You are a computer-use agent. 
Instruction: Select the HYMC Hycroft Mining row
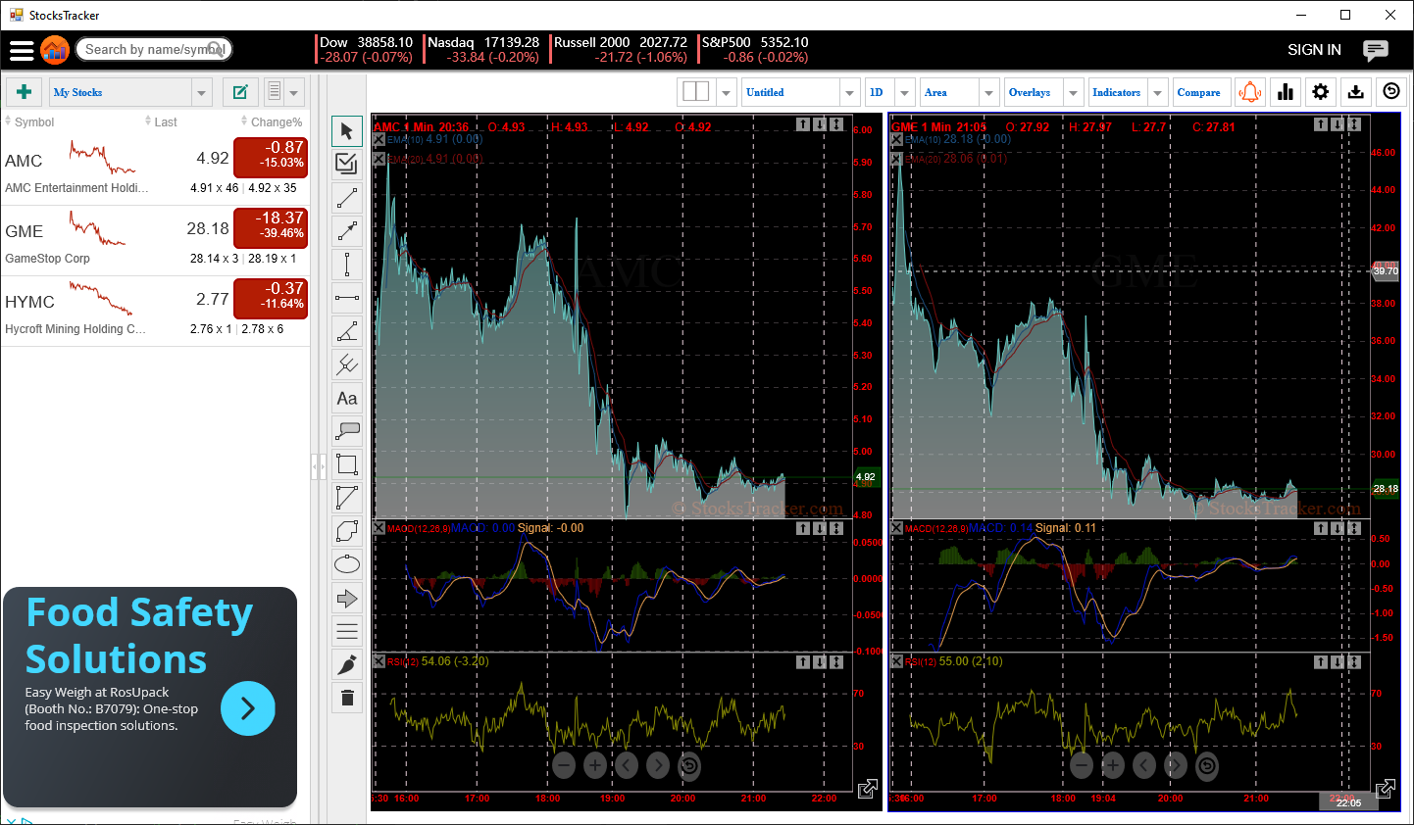pos(155,312)
